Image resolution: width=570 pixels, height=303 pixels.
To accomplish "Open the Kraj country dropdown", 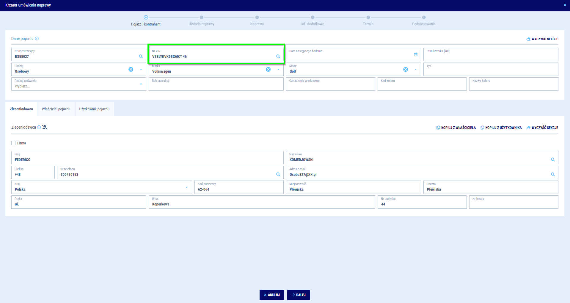I will [187, 187].
